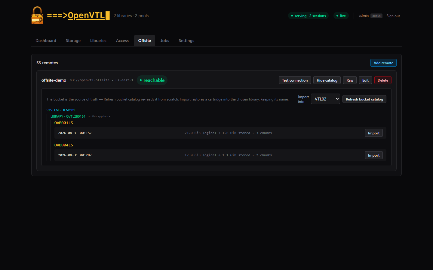433x270 pixels.
Task: Open the Dashboard tab
Action: click(46, 40)
